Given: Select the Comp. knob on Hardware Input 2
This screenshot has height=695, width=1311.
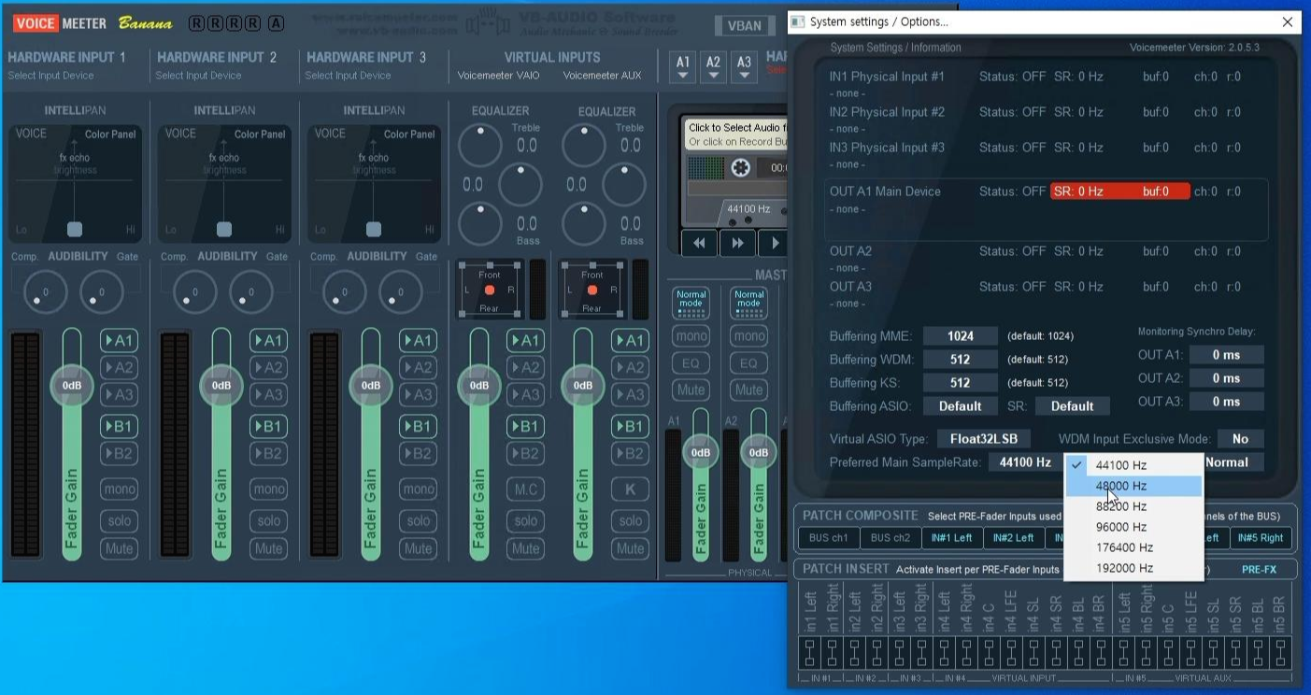Looking at the screenshot, I should click(x=194, y=293).
